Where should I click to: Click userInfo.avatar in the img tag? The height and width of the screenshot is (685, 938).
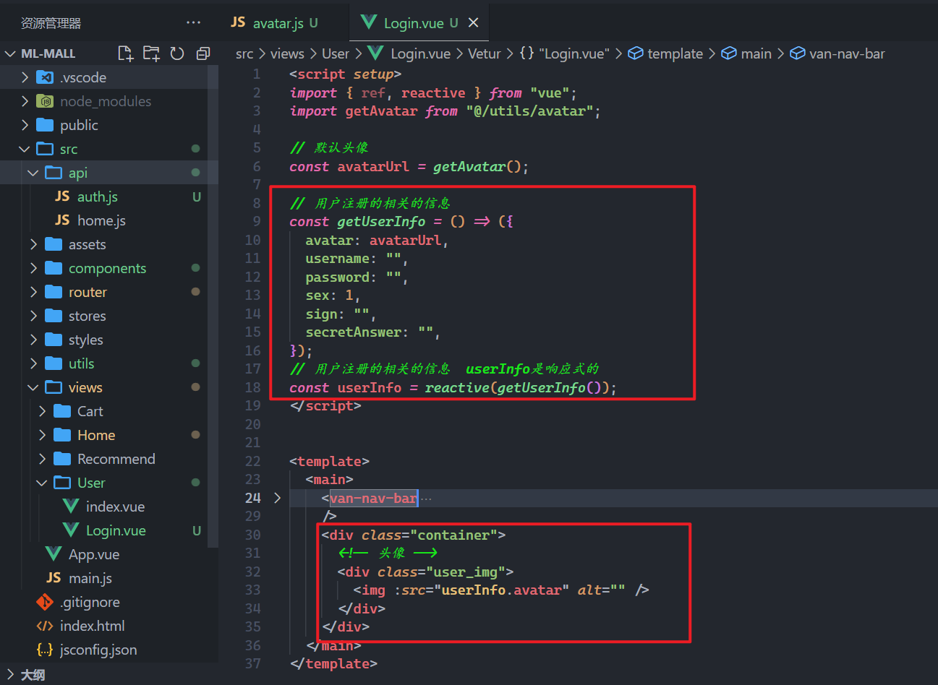pos(501,590)
